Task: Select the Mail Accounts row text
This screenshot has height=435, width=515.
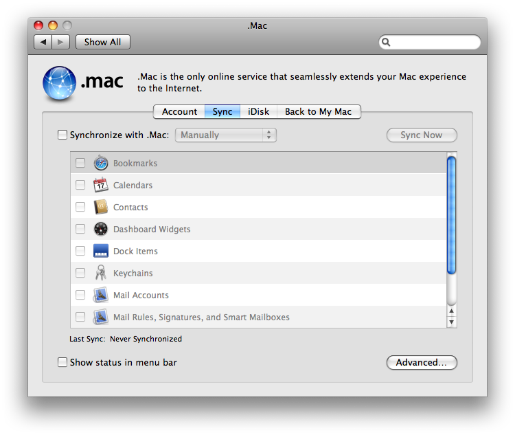Action: tap(141, 295)
